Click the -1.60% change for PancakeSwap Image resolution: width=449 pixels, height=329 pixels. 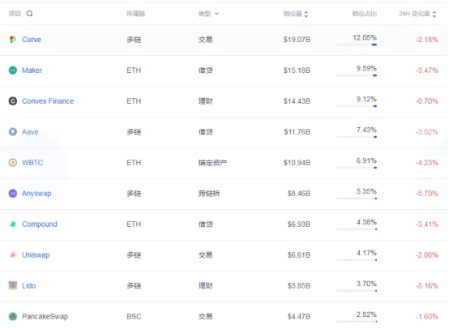click(x=426, y=316)
